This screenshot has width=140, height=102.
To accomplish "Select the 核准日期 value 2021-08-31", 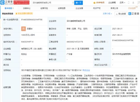I will coord(117,35).
